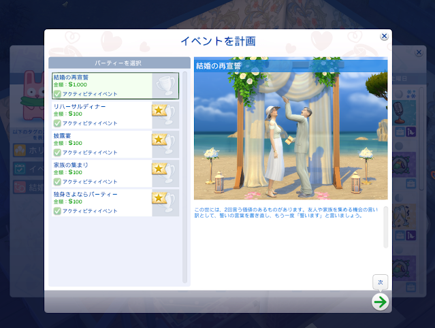Select the 家族の集まり event entry

tap(116, 174)
